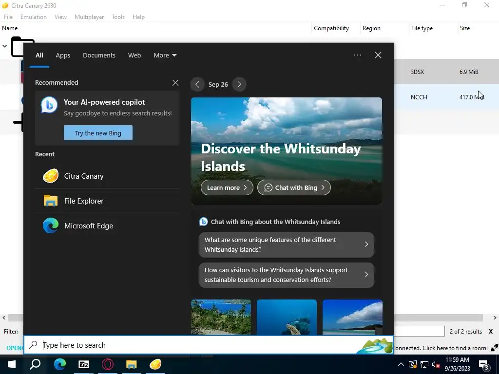
Task: Select the 3DSX game row
Action: (x=446, y=72)
